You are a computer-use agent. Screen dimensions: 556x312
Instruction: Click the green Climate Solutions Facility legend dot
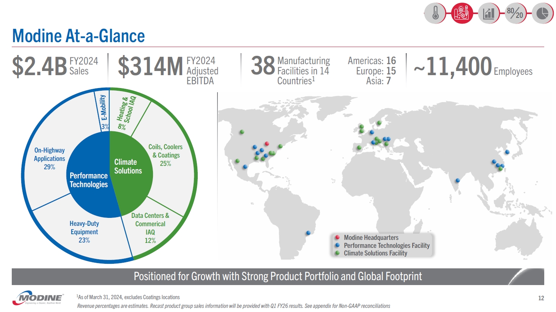337,253
